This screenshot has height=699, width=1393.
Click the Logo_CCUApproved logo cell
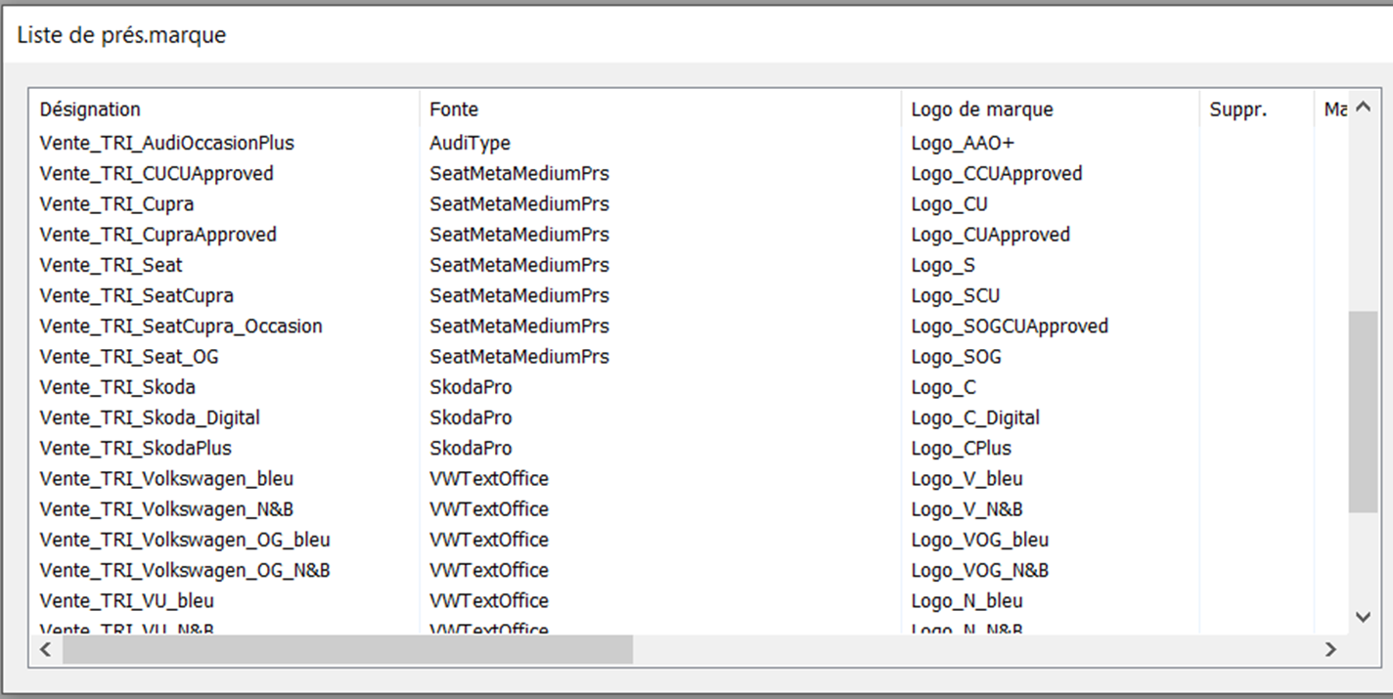(x=997, y=173)
